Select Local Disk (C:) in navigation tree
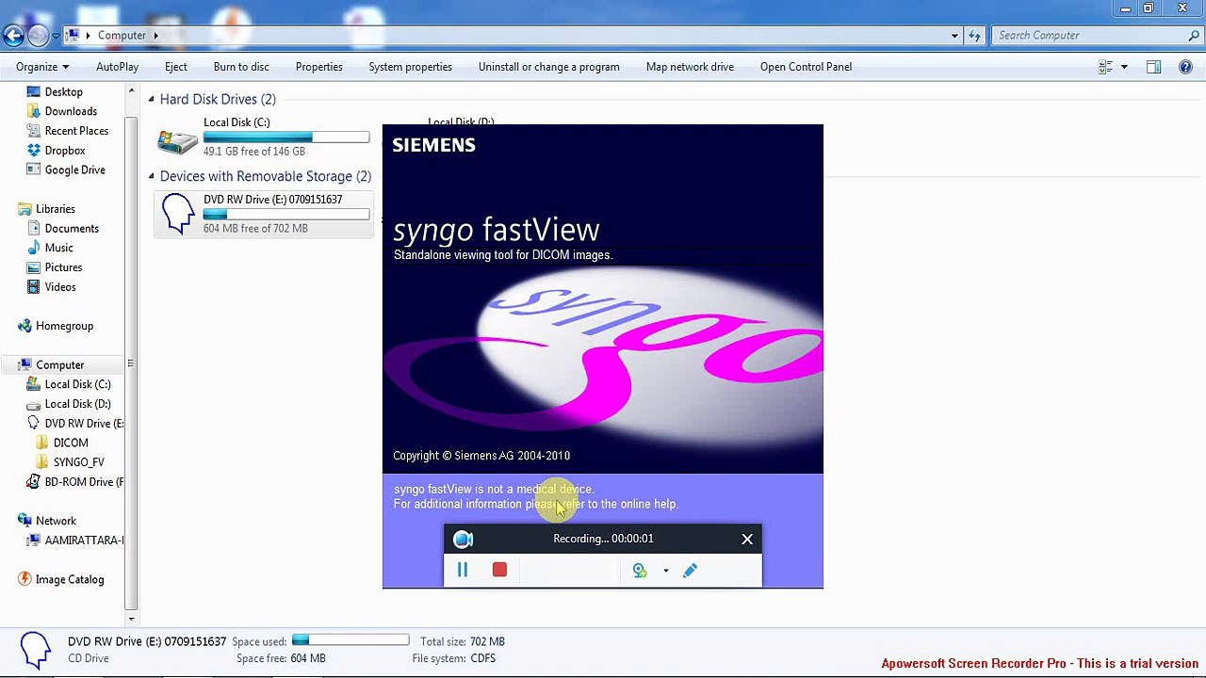This screenshot has height=678, width=1206. [x=77, y=384]
